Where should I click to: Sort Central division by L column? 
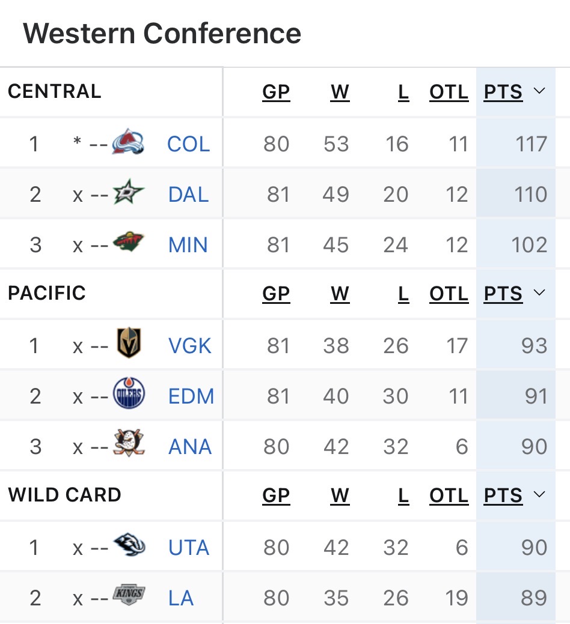(x=403, y=92)
